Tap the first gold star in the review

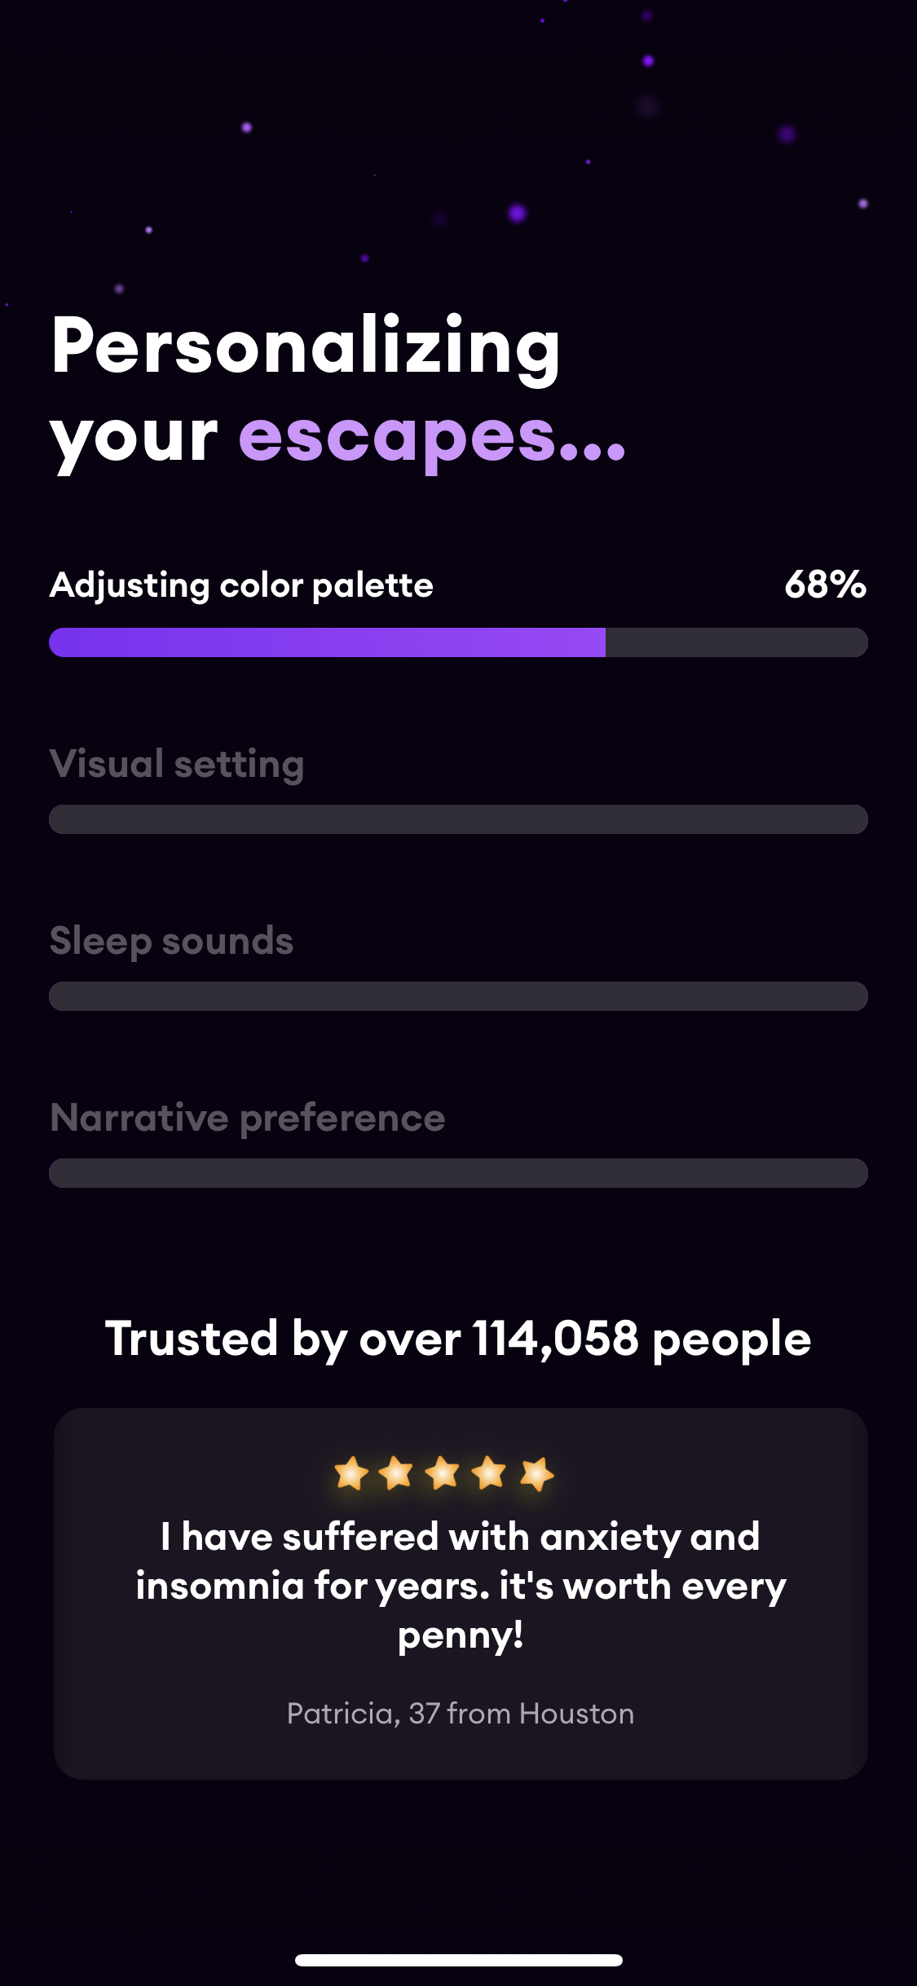click(351, 1473)
